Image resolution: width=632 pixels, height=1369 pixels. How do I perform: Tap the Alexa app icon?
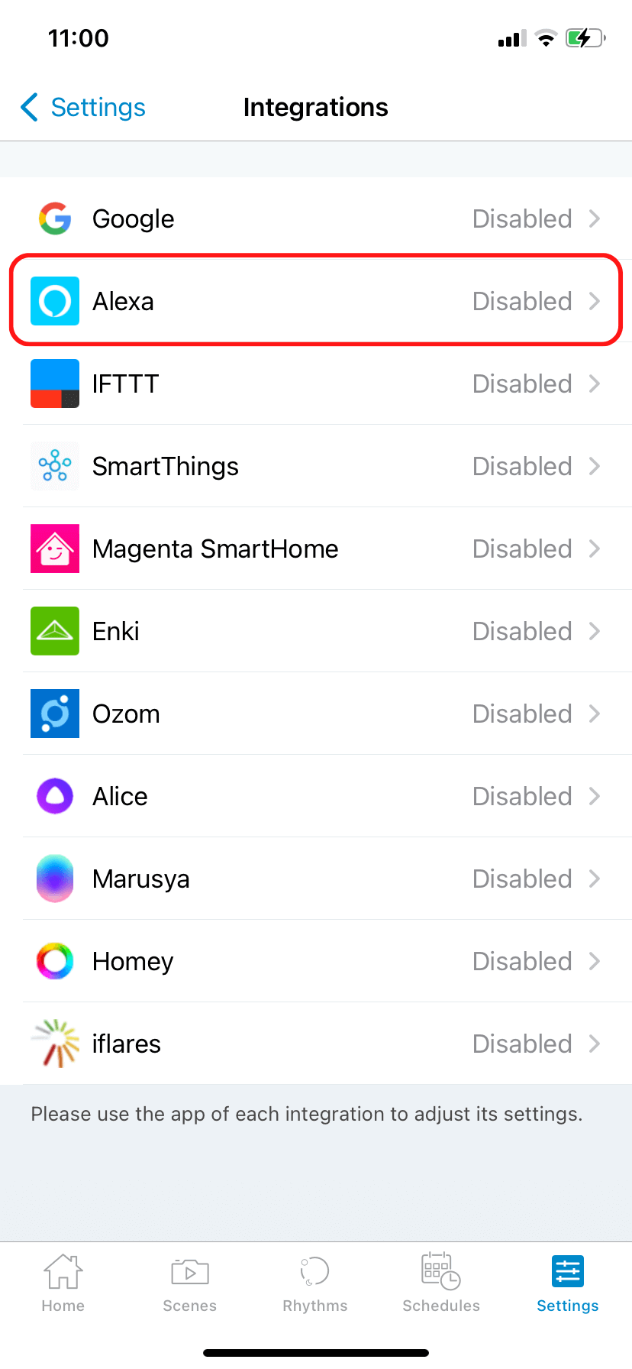tap(55, 301)
